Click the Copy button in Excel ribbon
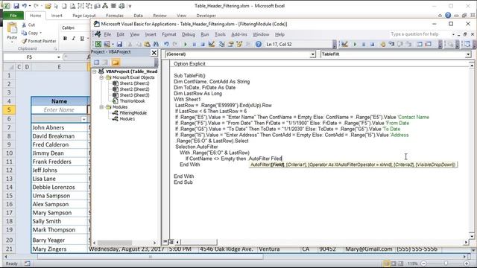The width and height of the screenshot is (477, 268). (x=31, y=33)
